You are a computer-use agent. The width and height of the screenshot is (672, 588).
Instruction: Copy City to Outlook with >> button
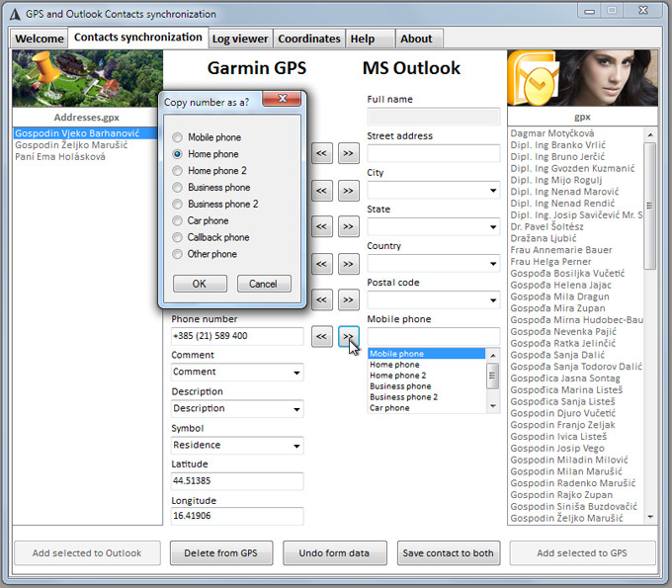pyautogui.click(x=349, y=191)
